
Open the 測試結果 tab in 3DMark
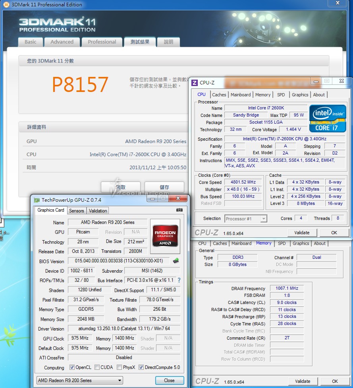point(140,42)
